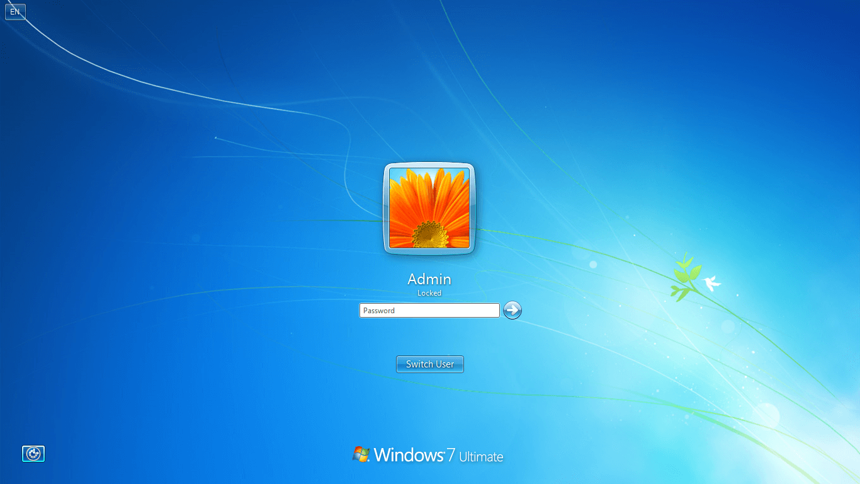Click the Locked status text
Image resolution: width=860 pixels, height=484 pixels.
pos(429,293)
